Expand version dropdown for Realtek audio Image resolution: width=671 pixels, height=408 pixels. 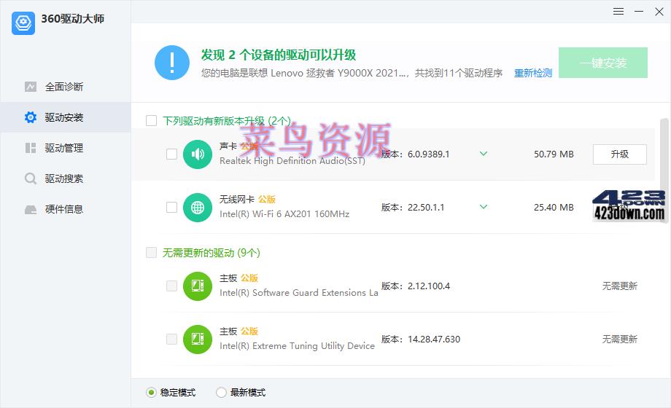[484, 154]
